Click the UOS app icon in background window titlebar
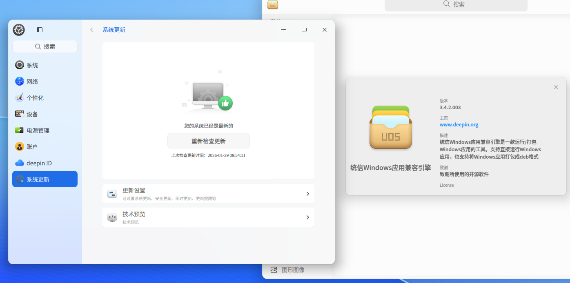This screenshot has width=570, height=283. tap(273, 4)
